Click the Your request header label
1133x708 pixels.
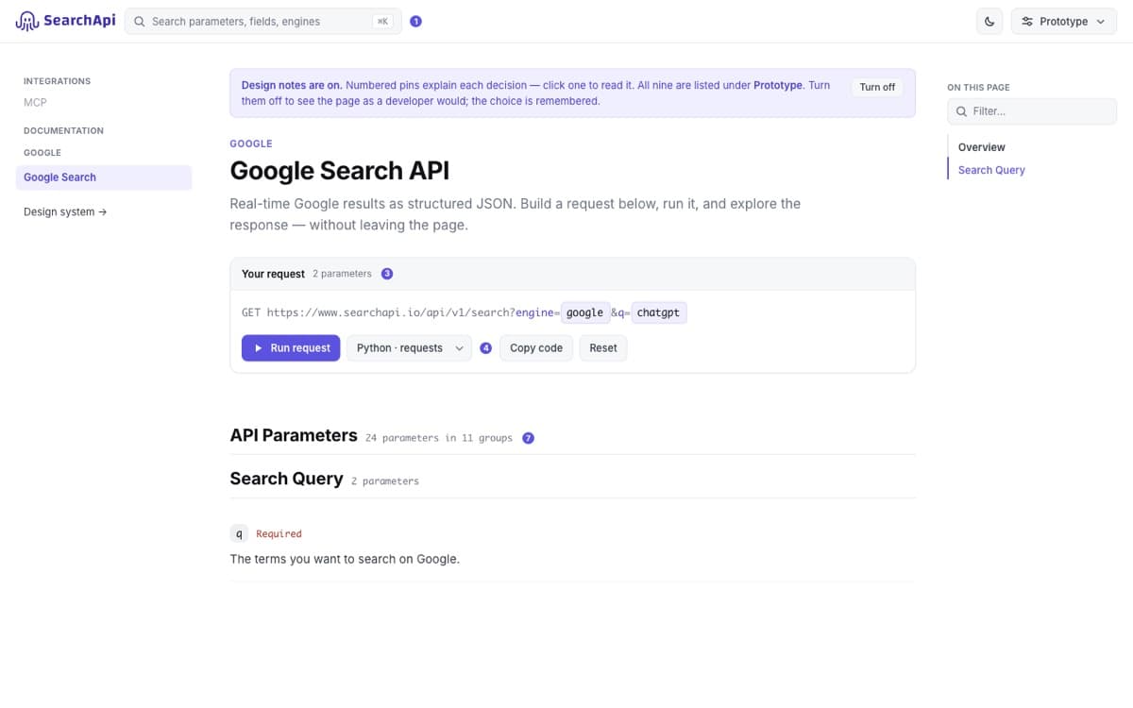click(273, 274)
